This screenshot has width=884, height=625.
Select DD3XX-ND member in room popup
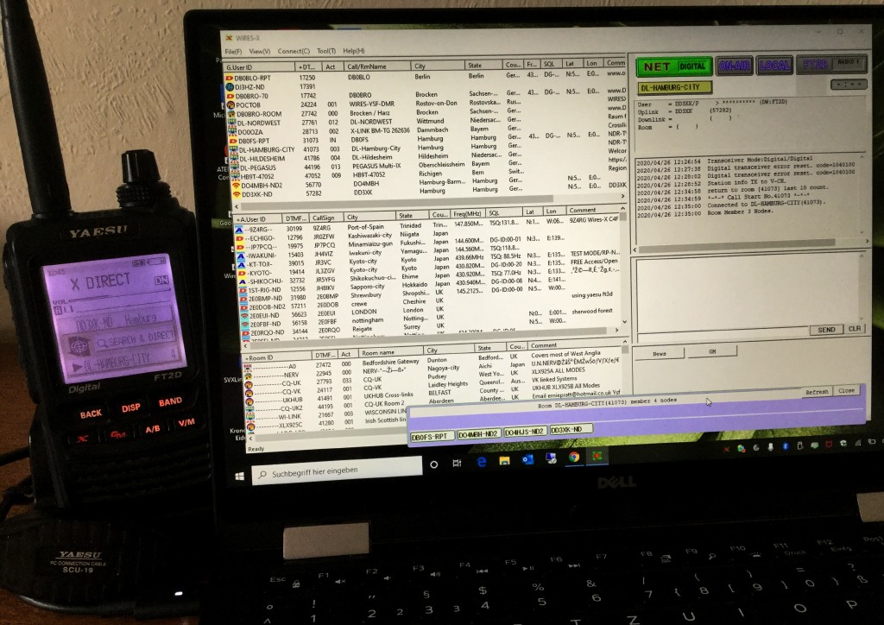(x=571, y=429)
